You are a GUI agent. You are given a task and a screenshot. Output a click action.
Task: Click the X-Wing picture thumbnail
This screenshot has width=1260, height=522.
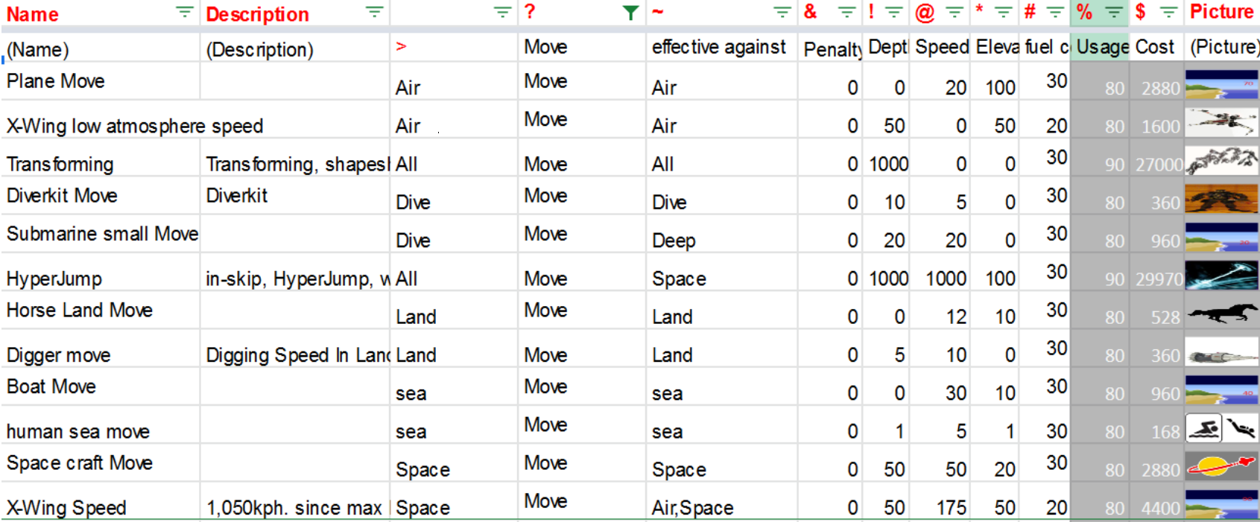point(1221,121)
